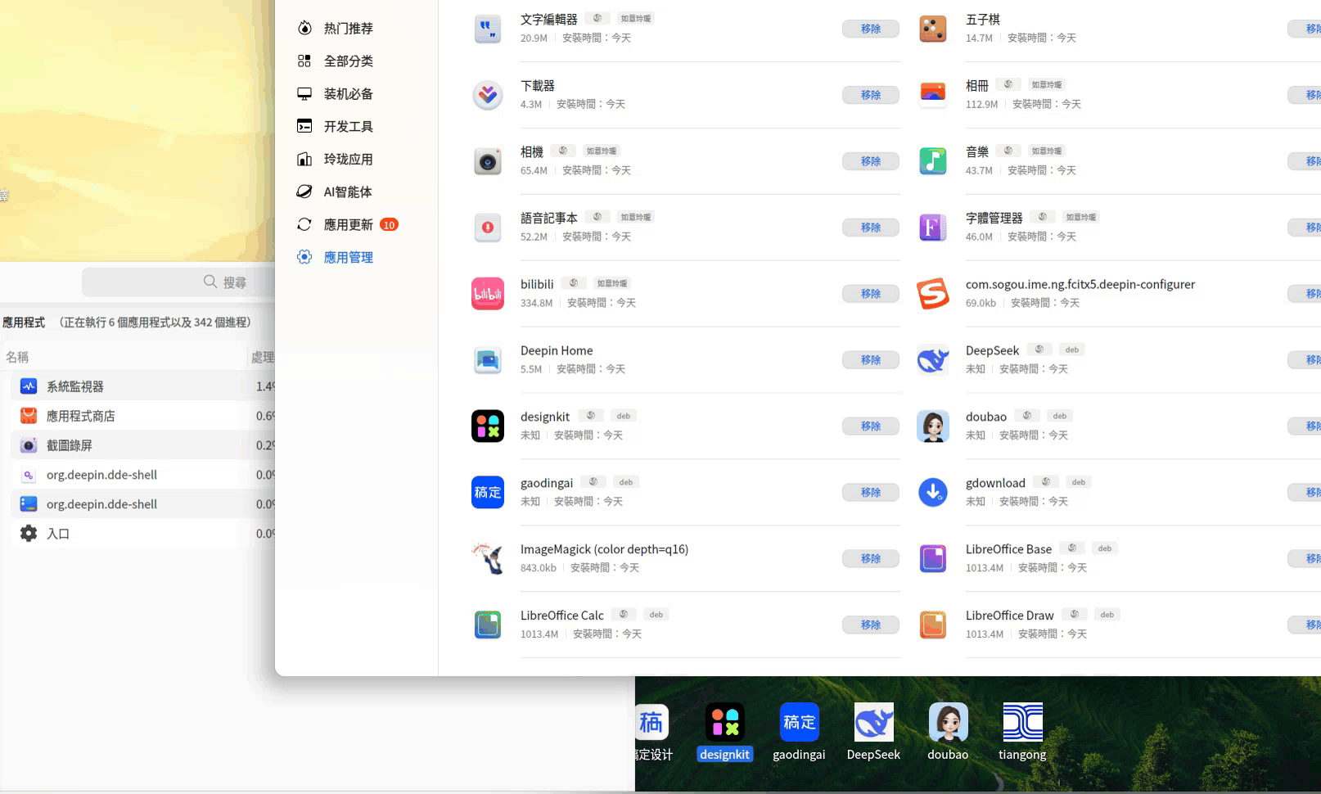
Task: Uninstall LibreOffice Calc via 移除
Action: pos(871,625)
